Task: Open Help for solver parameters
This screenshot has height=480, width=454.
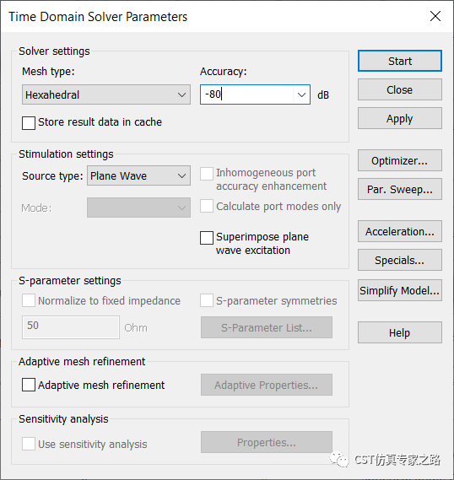Action: coord(400,332)
